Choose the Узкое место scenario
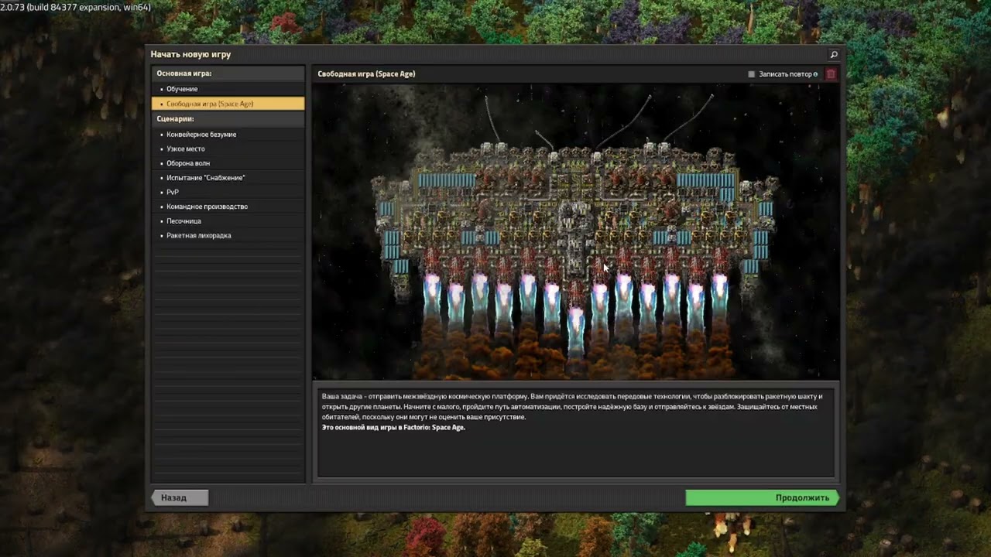991x557 pixels. (x=228, y=149)
